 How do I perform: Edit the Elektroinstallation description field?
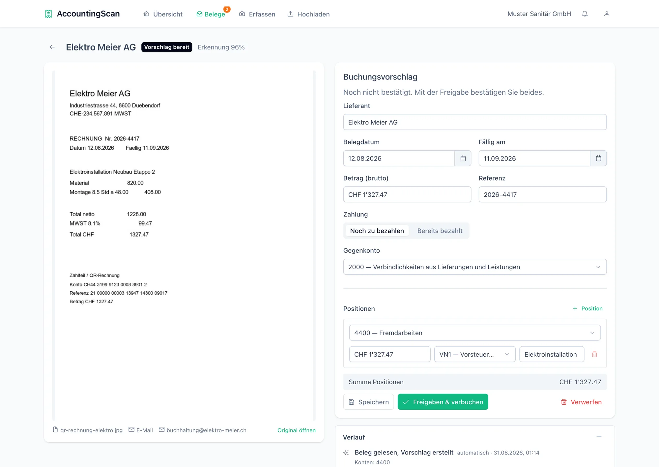[552, 354]
